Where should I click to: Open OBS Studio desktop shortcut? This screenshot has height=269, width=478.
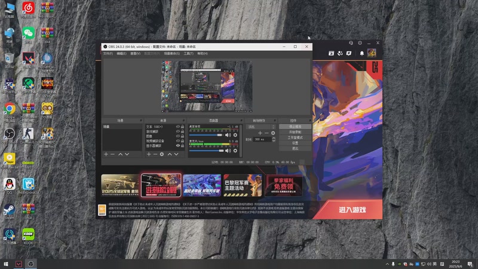pyautogui.click(x=10, y=136)
